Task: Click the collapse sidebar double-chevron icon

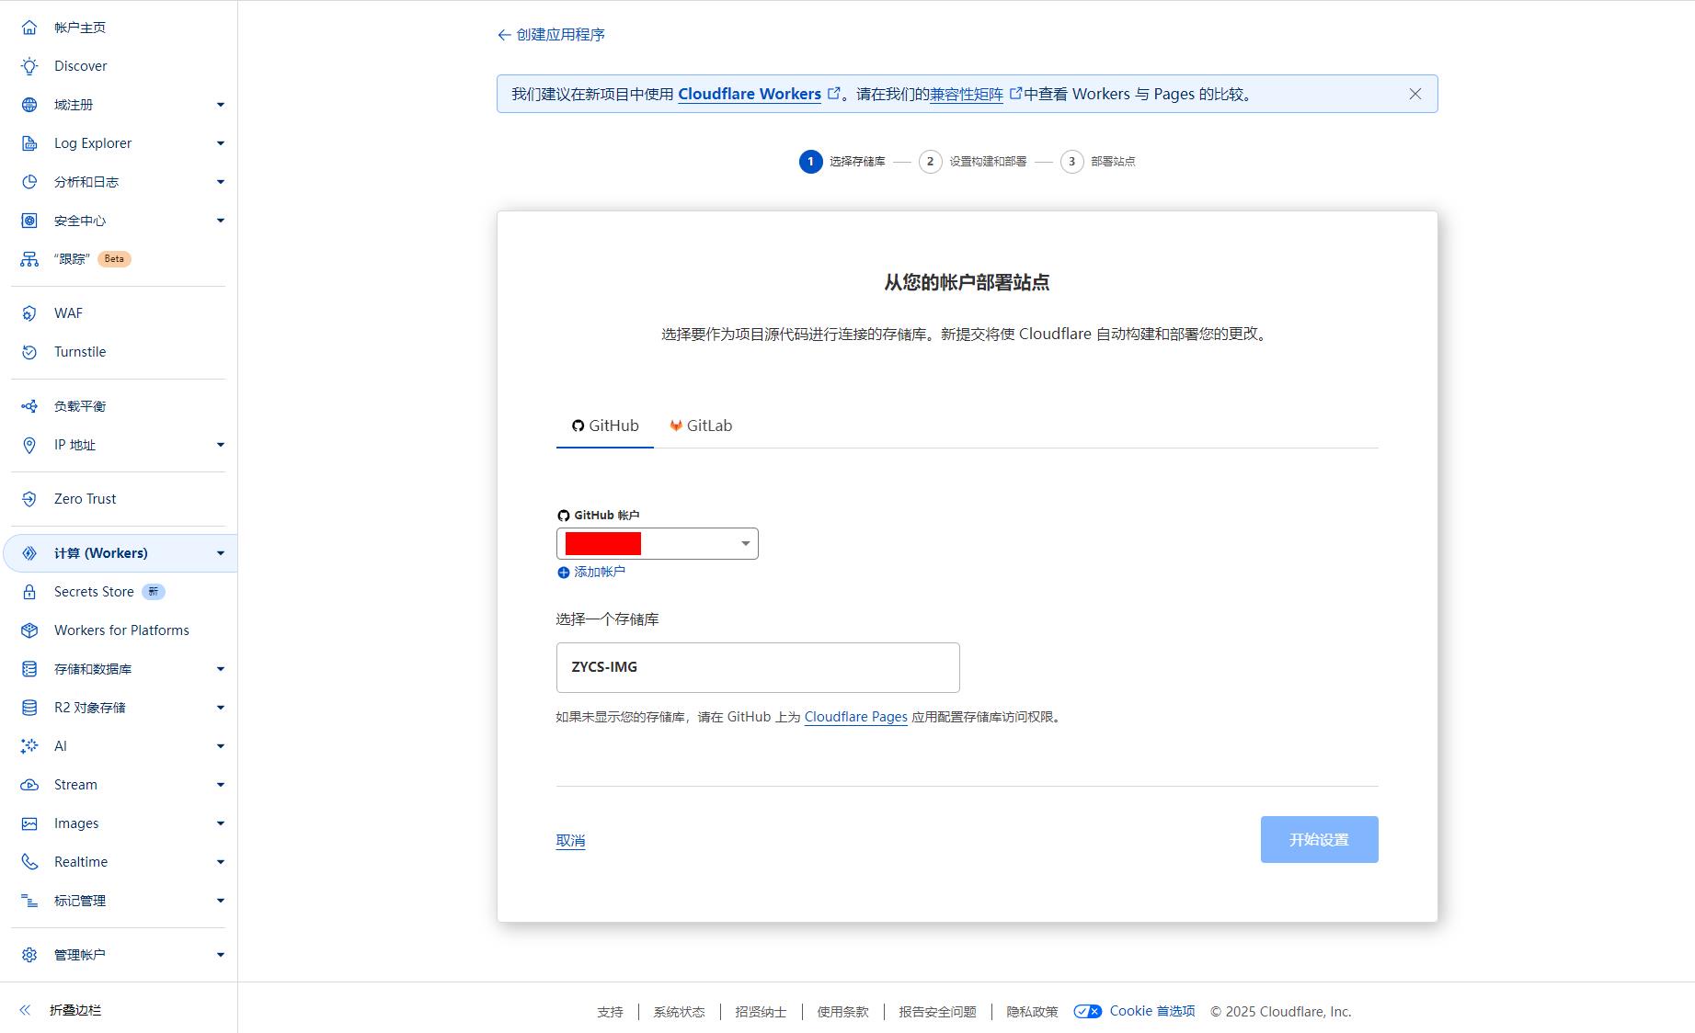Action: tap(26, 1010)
